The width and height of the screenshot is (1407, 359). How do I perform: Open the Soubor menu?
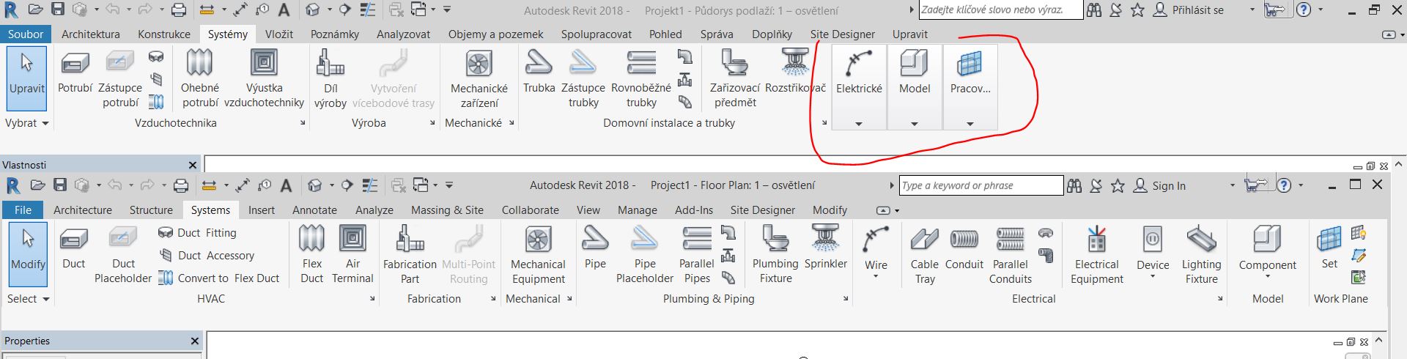coord(26,34)
